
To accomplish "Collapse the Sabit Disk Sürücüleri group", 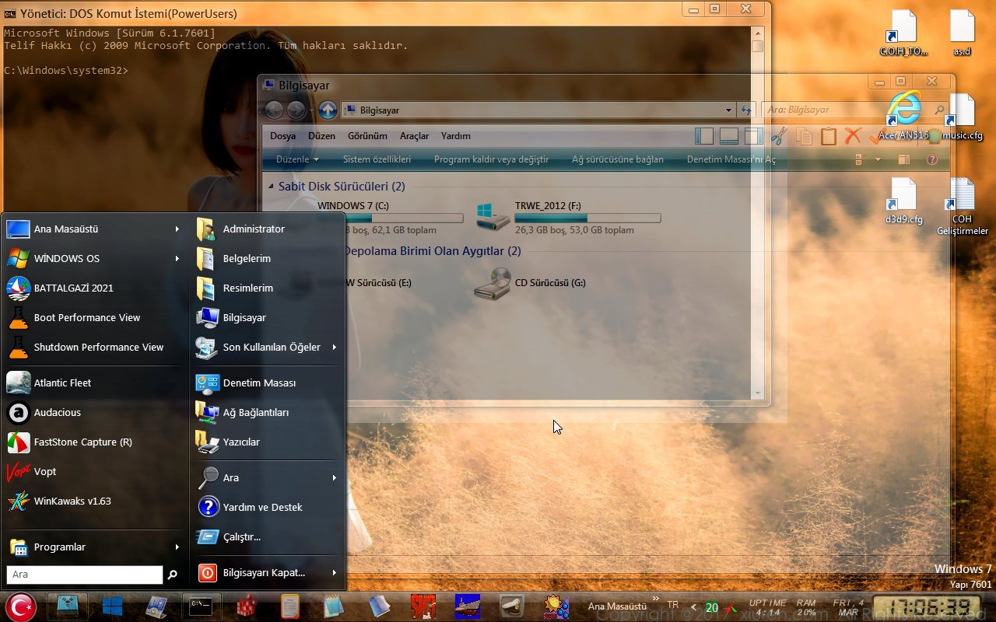I will tap(271, 187).
